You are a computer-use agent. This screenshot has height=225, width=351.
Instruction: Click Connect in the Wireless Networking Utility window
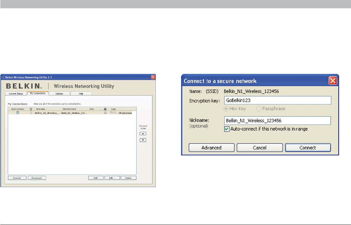(x=17, y=178)
